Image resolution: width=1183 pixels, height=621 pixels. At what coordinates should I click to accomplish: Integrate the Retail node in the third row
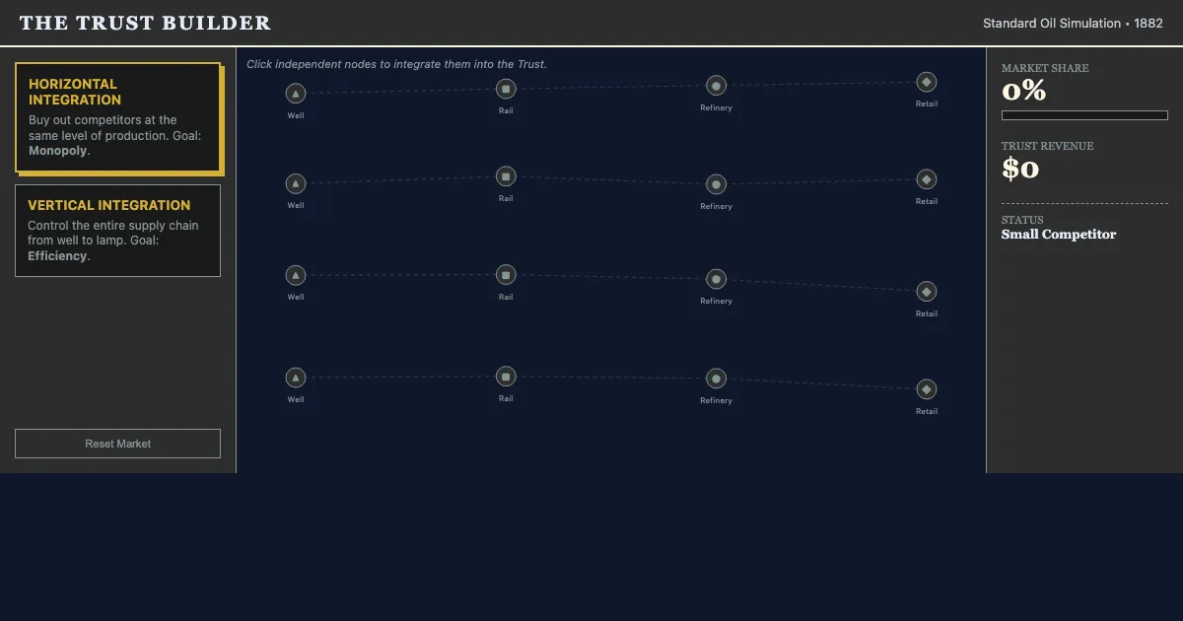click(927, 292)
